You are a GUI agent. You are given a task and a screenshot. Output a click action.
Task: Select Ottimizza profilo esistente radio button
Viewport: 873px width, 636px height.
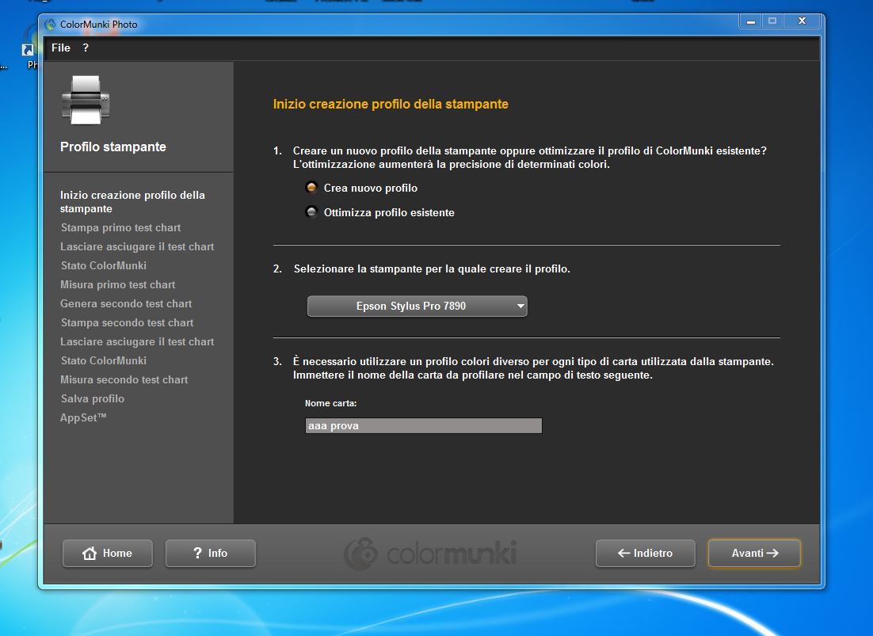point(312,212)
